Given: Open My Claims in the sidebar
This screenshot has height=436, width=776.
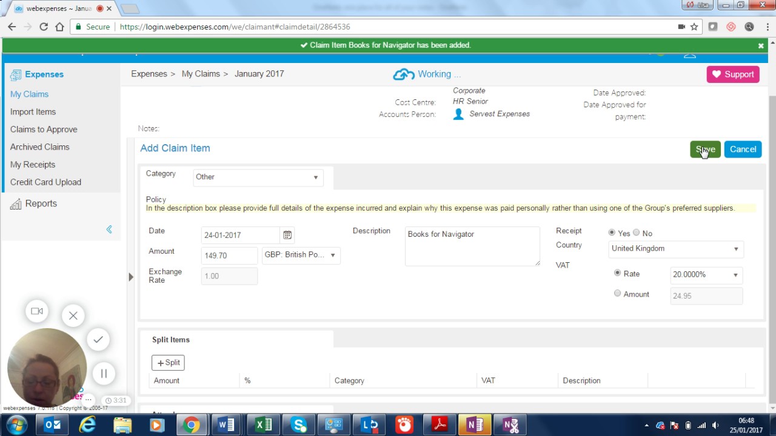Looking at the screenshot, I should [x=29, y=94].
